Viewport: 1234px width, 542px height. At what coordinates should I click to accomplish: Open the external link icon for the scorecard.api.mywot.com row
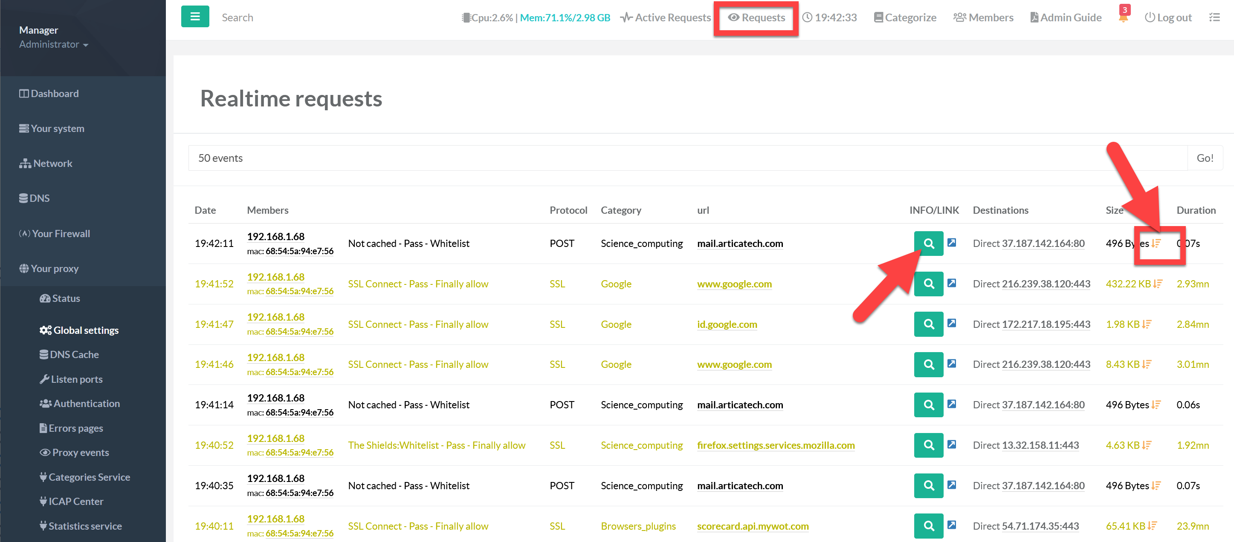(x=952, y=525)
